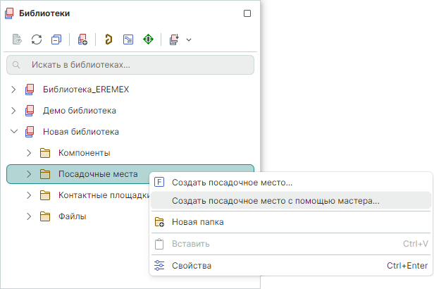Click the collapse all tree icon

pyautogui.click(x=57, y=39)
